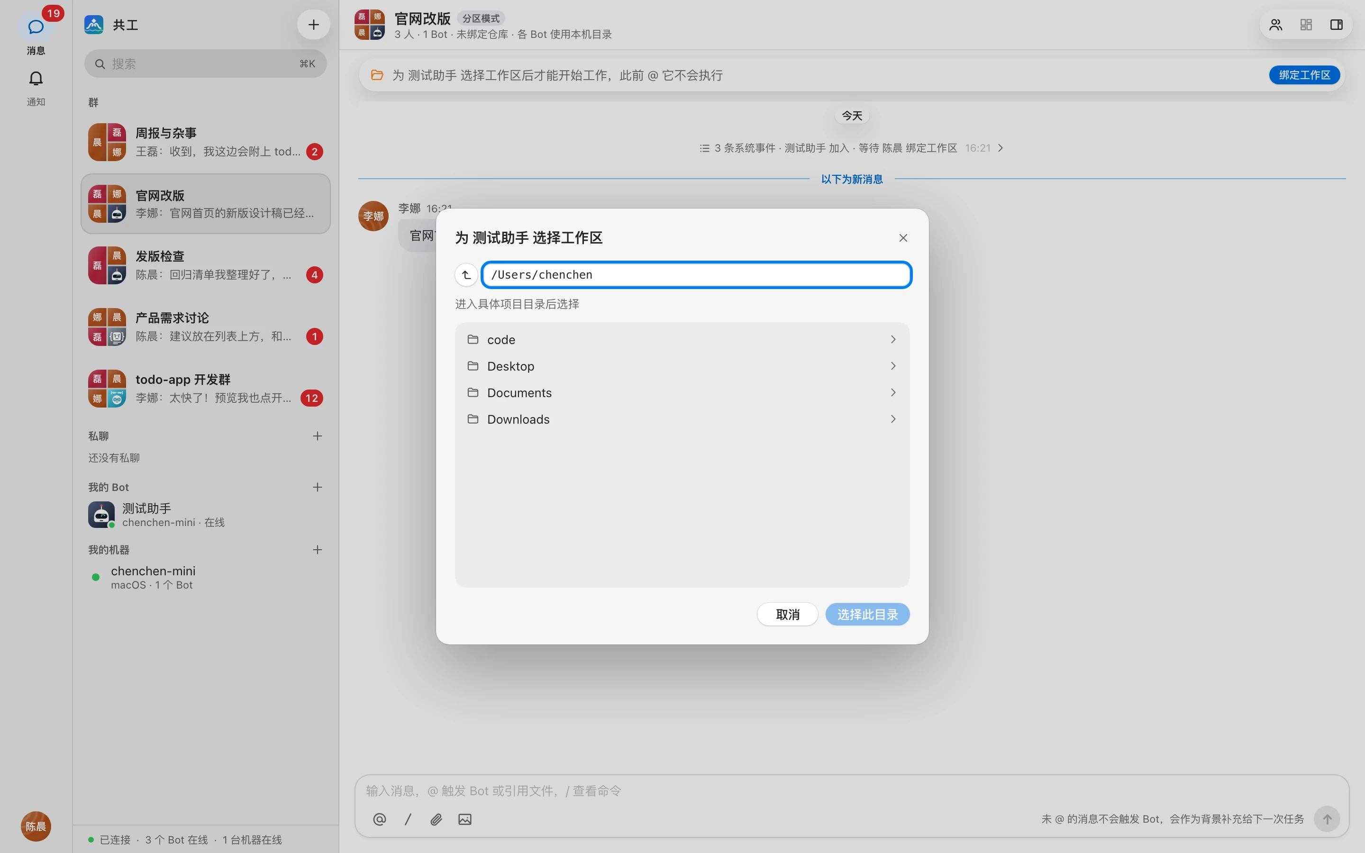Click the 李娜 message avatar
This screenshot has width=1365, height=853.
(373, 216)
